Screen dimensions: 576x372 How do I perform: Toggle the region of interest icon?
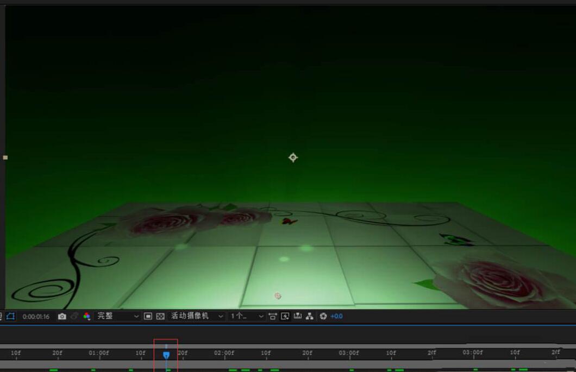148,316
